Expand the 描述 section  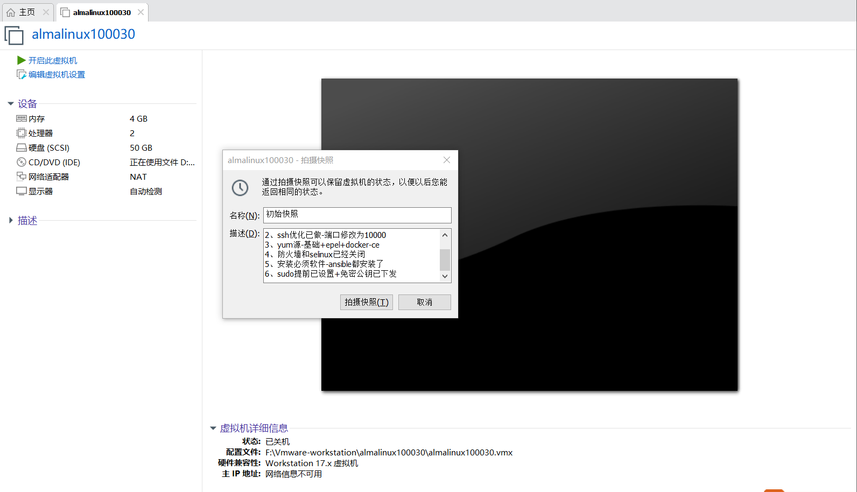tap(11, 220)
